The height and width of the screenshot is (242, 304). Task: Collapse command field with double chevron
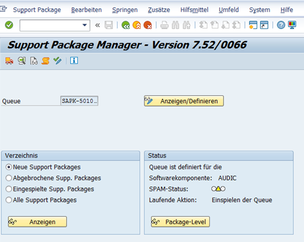pyautogui.click(x=98, y=25)
